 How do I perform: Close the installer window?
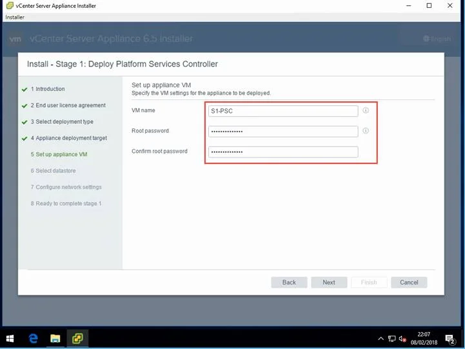pos(450,5)
